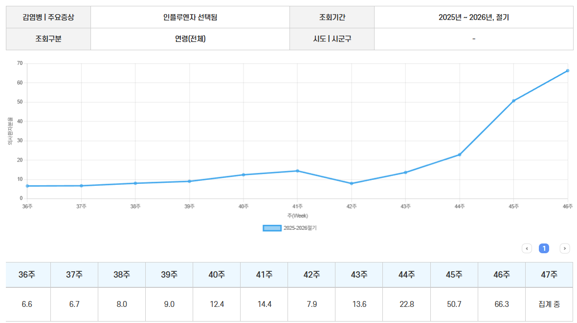Click the blue legend color box
Screen dimensions: 577x323
pyautogui.click(x=272, y=228)
